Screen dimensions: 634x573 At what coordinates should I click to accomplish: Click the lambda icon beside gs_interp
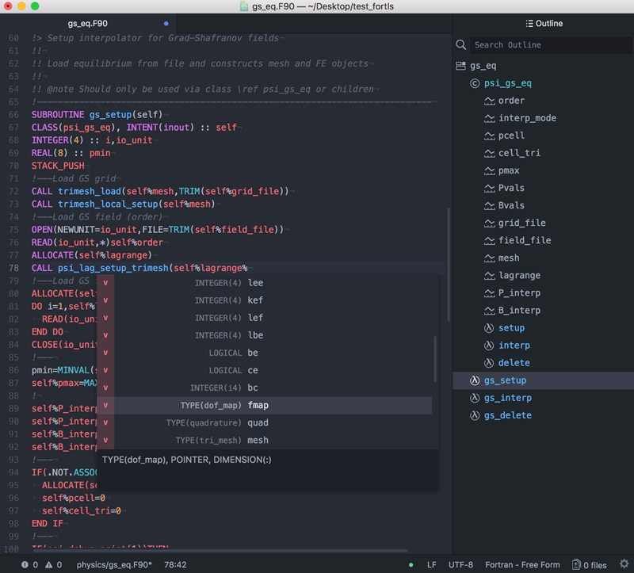[x=475, y=398]
